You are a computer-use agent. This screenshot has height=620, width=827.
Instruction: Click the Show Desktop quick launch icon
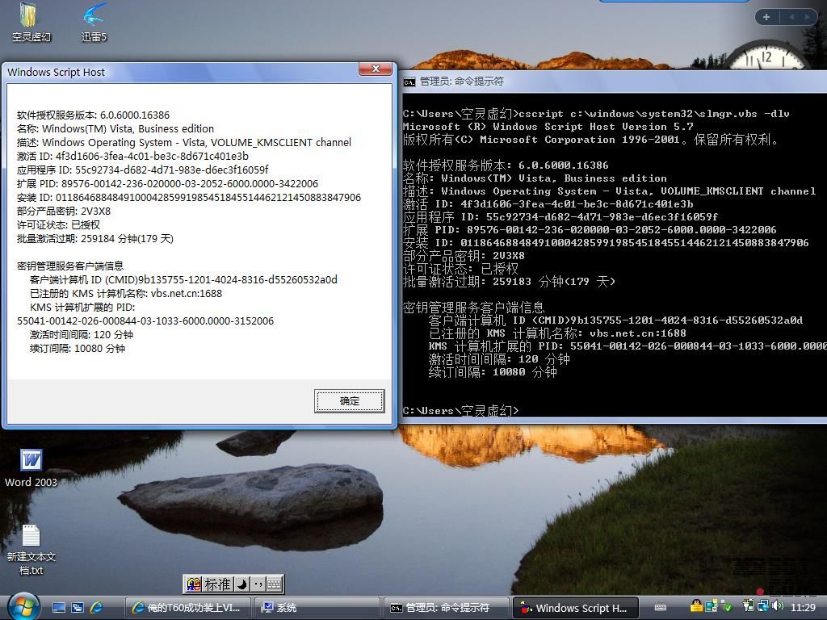(x=59, y=607)
